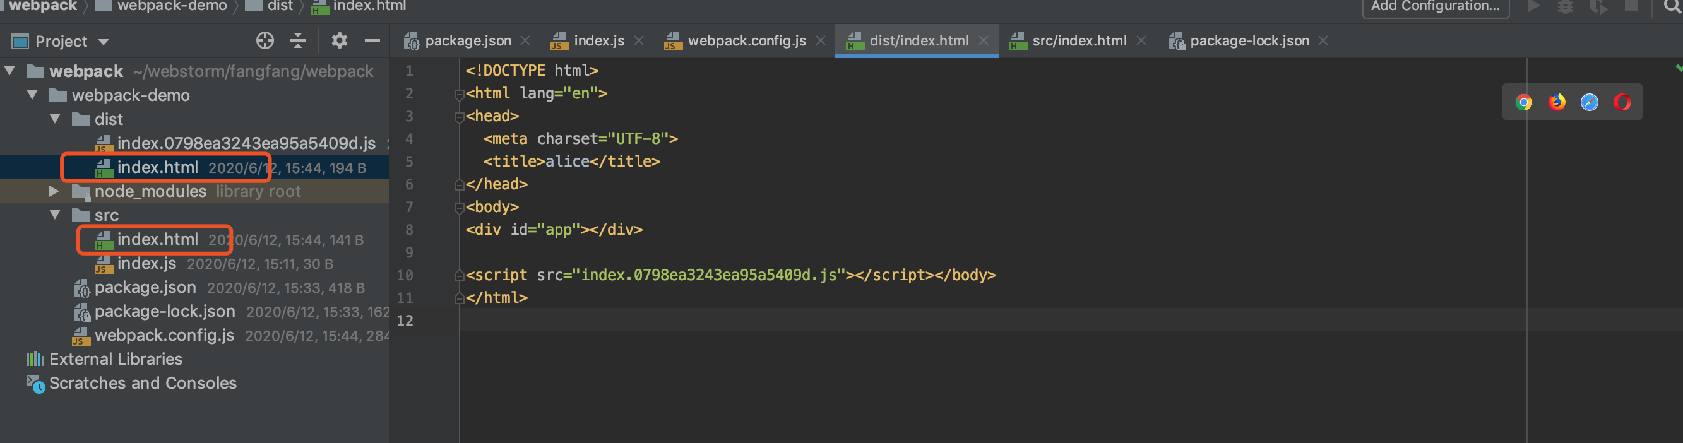Hide the Project tool window
This screenshot has height=443, width=1683.
click(x=372, y=40)
